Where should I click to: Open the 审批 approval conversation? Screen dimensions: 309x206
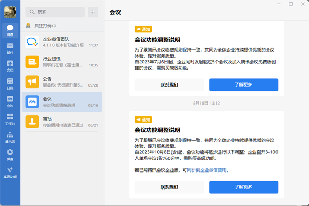(x=62, y=122)
